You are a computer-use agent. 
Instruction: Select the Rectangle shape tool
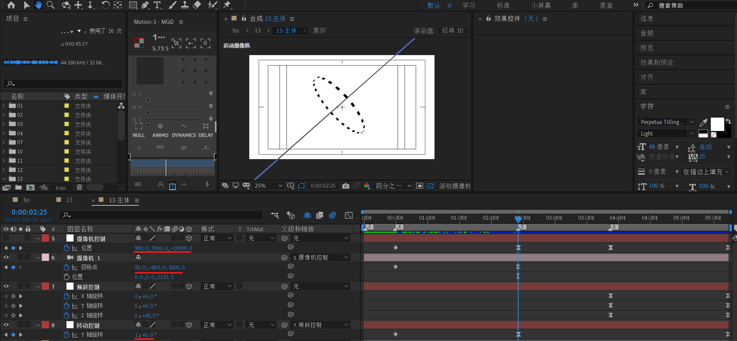[x=133, y=5]
